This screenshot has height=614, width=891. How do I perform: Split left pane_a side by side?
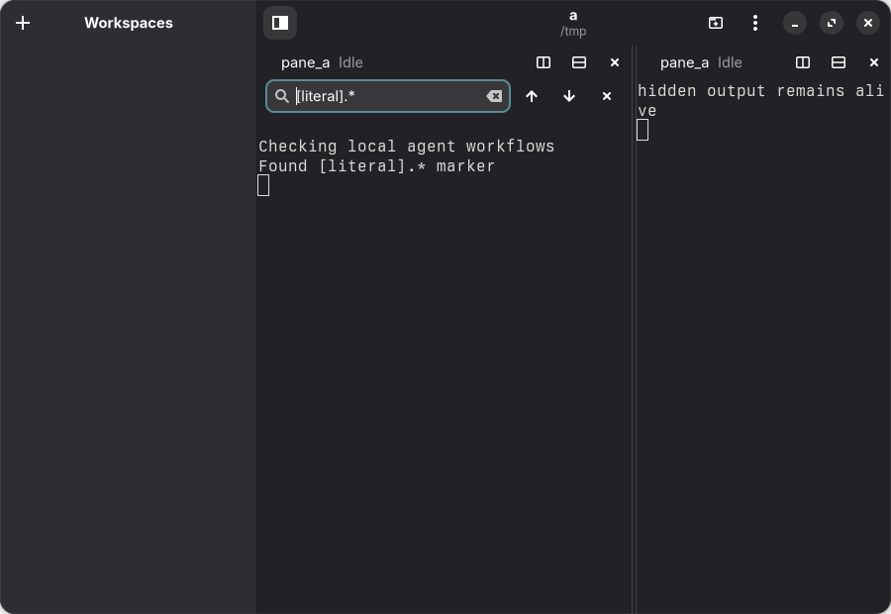[544, 62]
